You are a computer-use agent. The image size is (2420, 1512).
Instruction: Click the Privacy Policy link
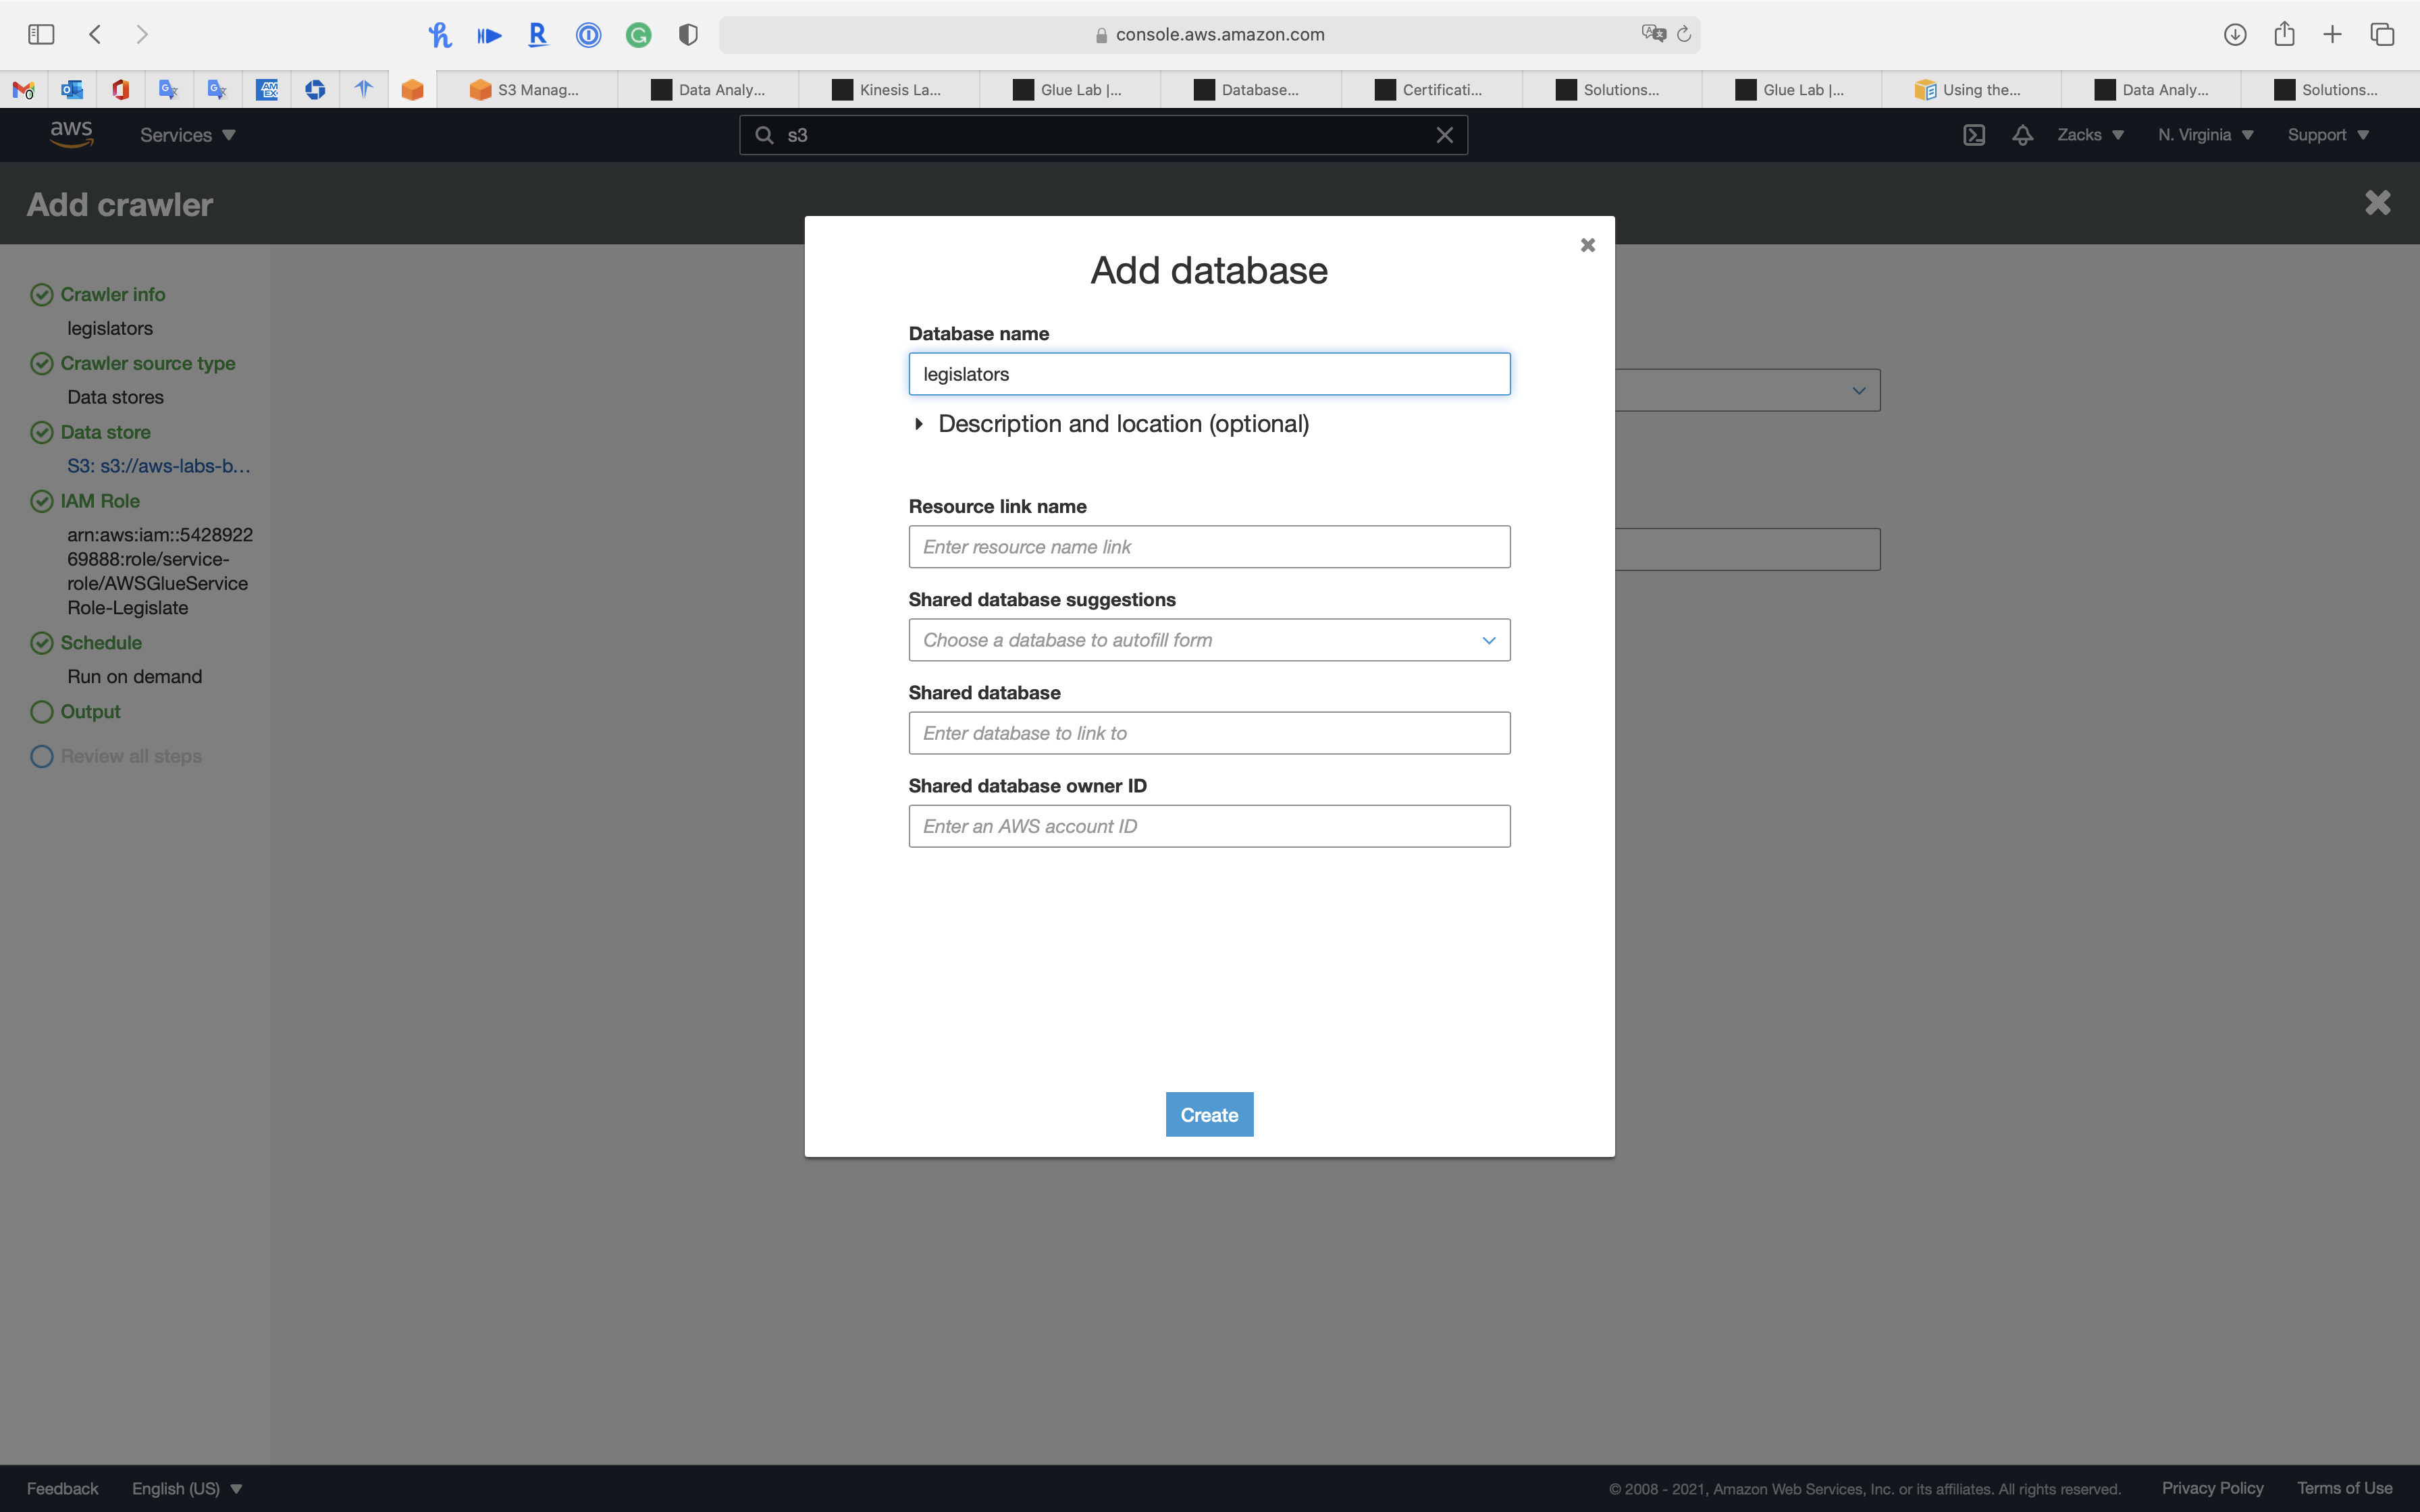[2212, 1488]
